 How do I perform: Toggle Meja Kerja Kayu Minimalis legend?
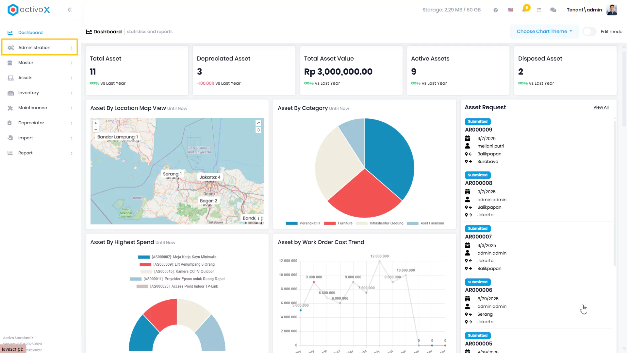coord(177,257)
